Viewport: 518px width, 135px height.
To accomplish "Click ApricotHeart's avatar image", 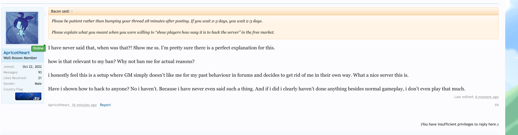I will [x=22, y=28].
